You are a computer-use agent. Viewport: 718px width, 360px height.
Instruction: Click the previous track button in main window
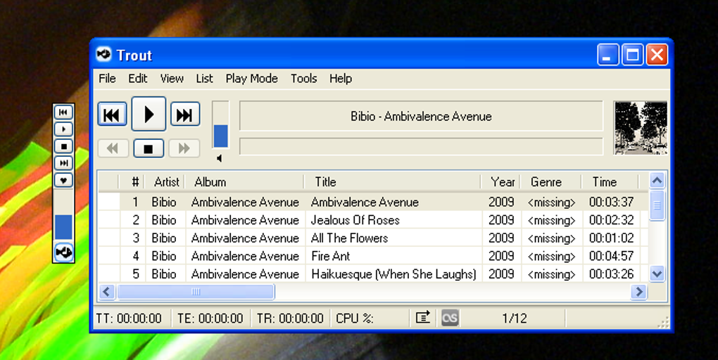[112, 114]
